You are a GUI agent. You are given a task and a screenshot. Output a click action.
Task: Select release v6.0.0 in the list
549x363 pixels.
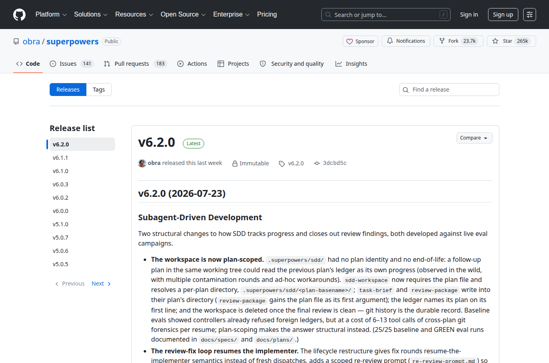pyautogui.click(x=82, y=211)
